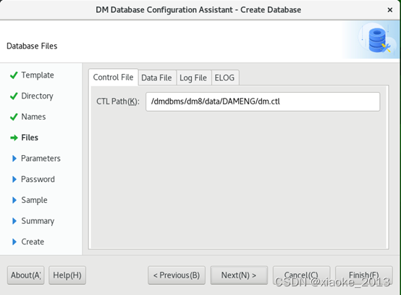Select the Control File tab
Viewport: 401px width, 295px height.
[114, 77]
